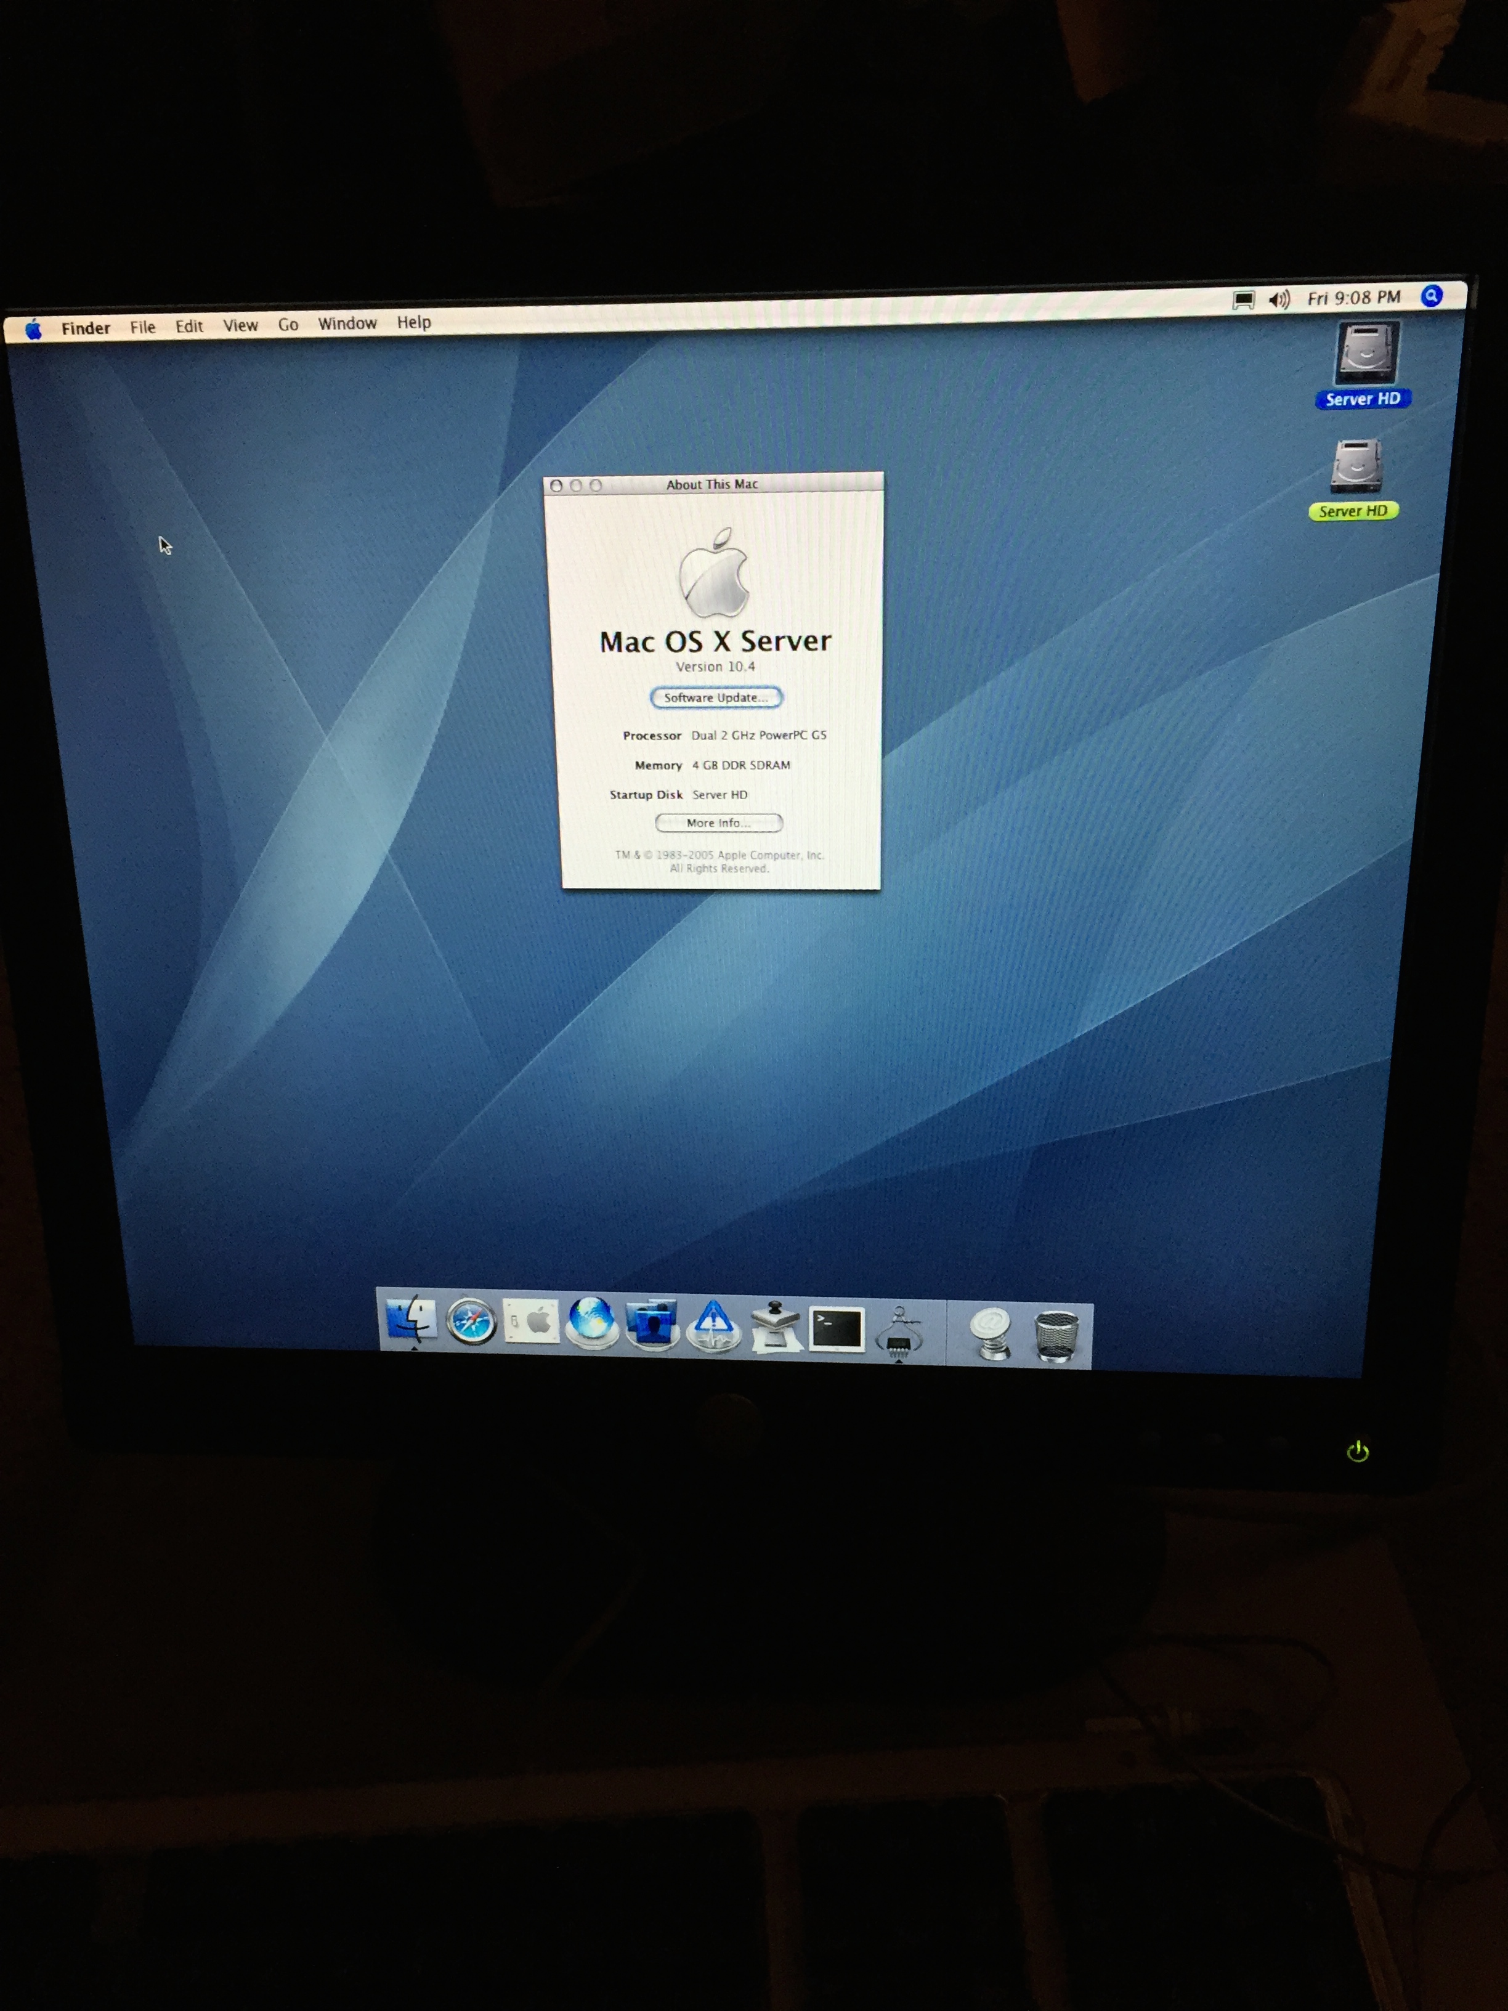
Task: Minimize the About This Mac window
Action: click(x=575, y=485)
